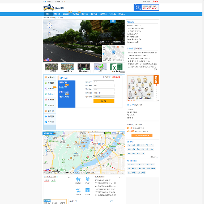204x204 pixels.
Task: Open the blue-bordered banner in the header
Action: pos(146,7)
